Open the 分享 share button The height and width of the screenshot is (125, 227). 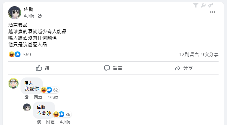(x=184, y=68)
